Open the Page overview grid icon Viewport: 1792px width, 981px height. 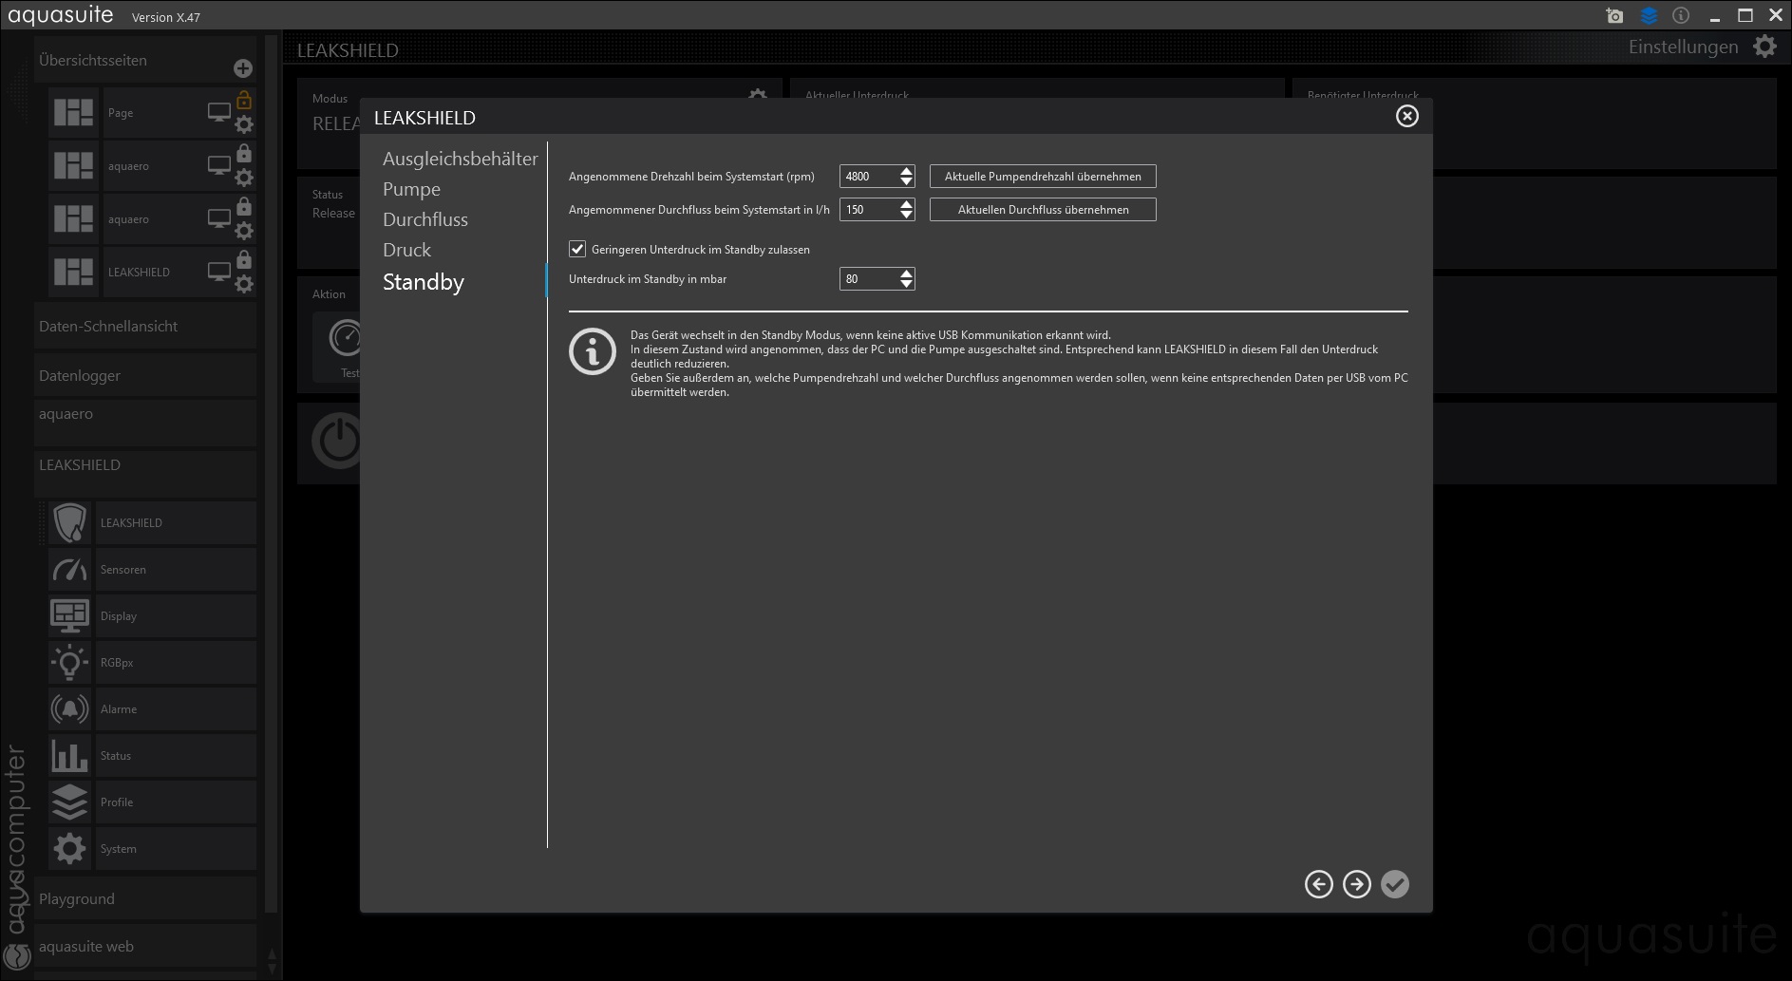tap(73, 113)
